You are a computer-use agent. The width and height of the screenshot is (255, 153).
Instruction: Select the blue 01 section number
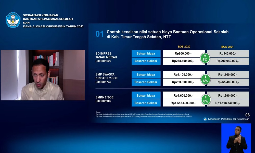pos(99,34)
